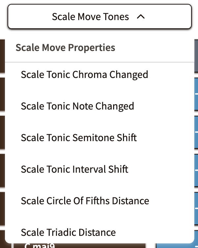Click blue tile right of Scale Tonic Interval Shift
Image resolution: width=198 pixels, height=248 pixels.
coord(196,169)
